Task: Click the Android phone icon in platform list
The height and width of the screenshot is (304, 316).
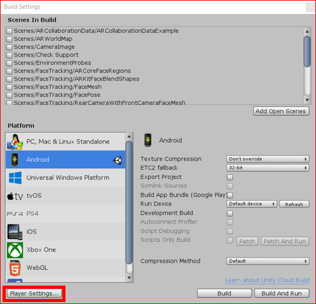Action: [15, 159]
